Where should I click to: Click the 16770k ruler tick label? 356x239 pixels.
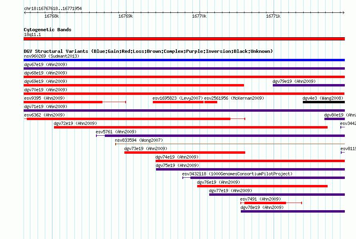[x=199, y=16]
